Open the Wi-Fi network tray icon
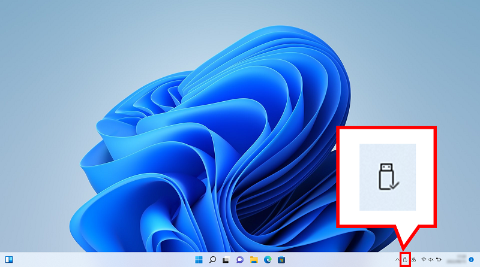The width and height of the screenshot is (480, 267). click(x=424, y=260)
